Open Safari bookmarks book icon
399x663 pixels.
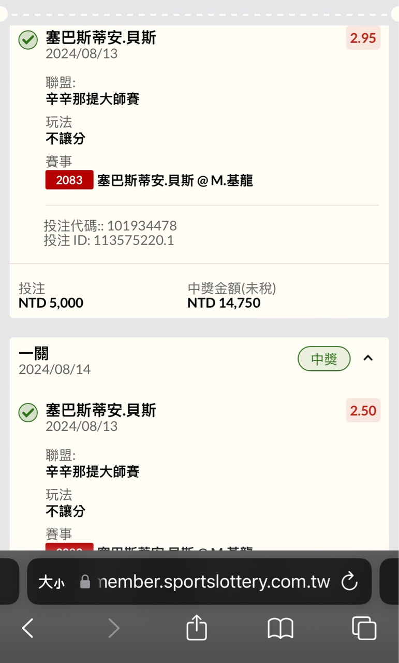pos(280,628)
